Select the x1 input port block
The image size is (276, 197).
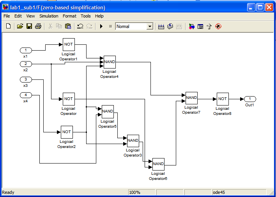click(x=26, y=50)
